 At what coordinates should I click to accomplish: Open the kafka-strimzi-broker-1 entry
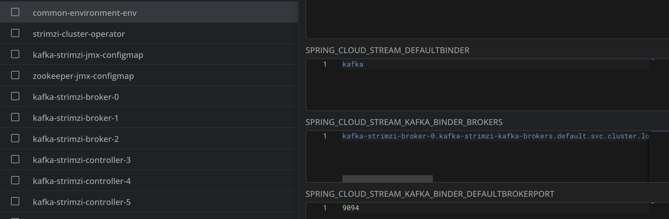tap(149, 117)
